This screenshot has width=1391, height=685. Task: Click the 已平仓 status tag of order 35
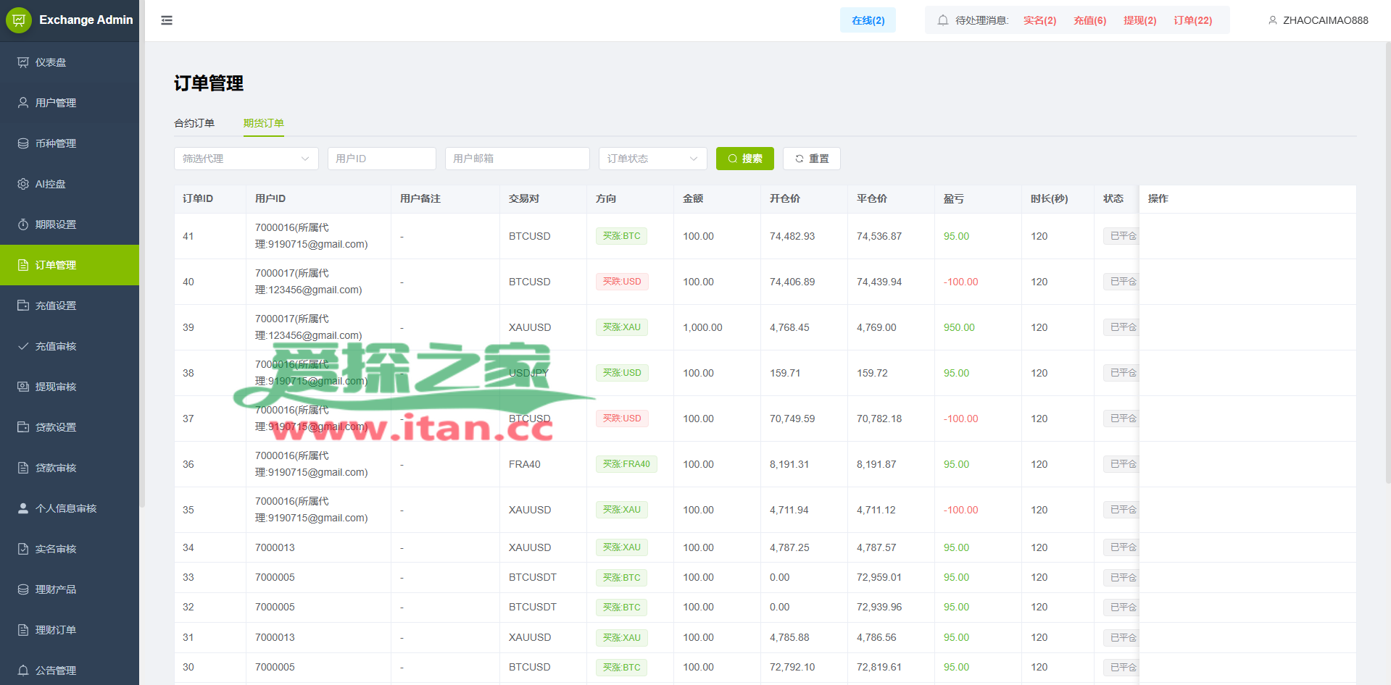1121,510
